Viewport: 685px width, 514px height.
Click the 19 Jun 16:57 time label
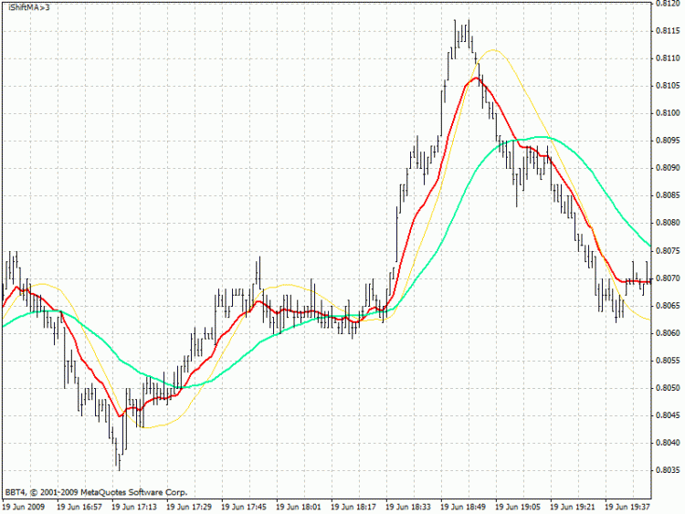(x=79, y=506)
